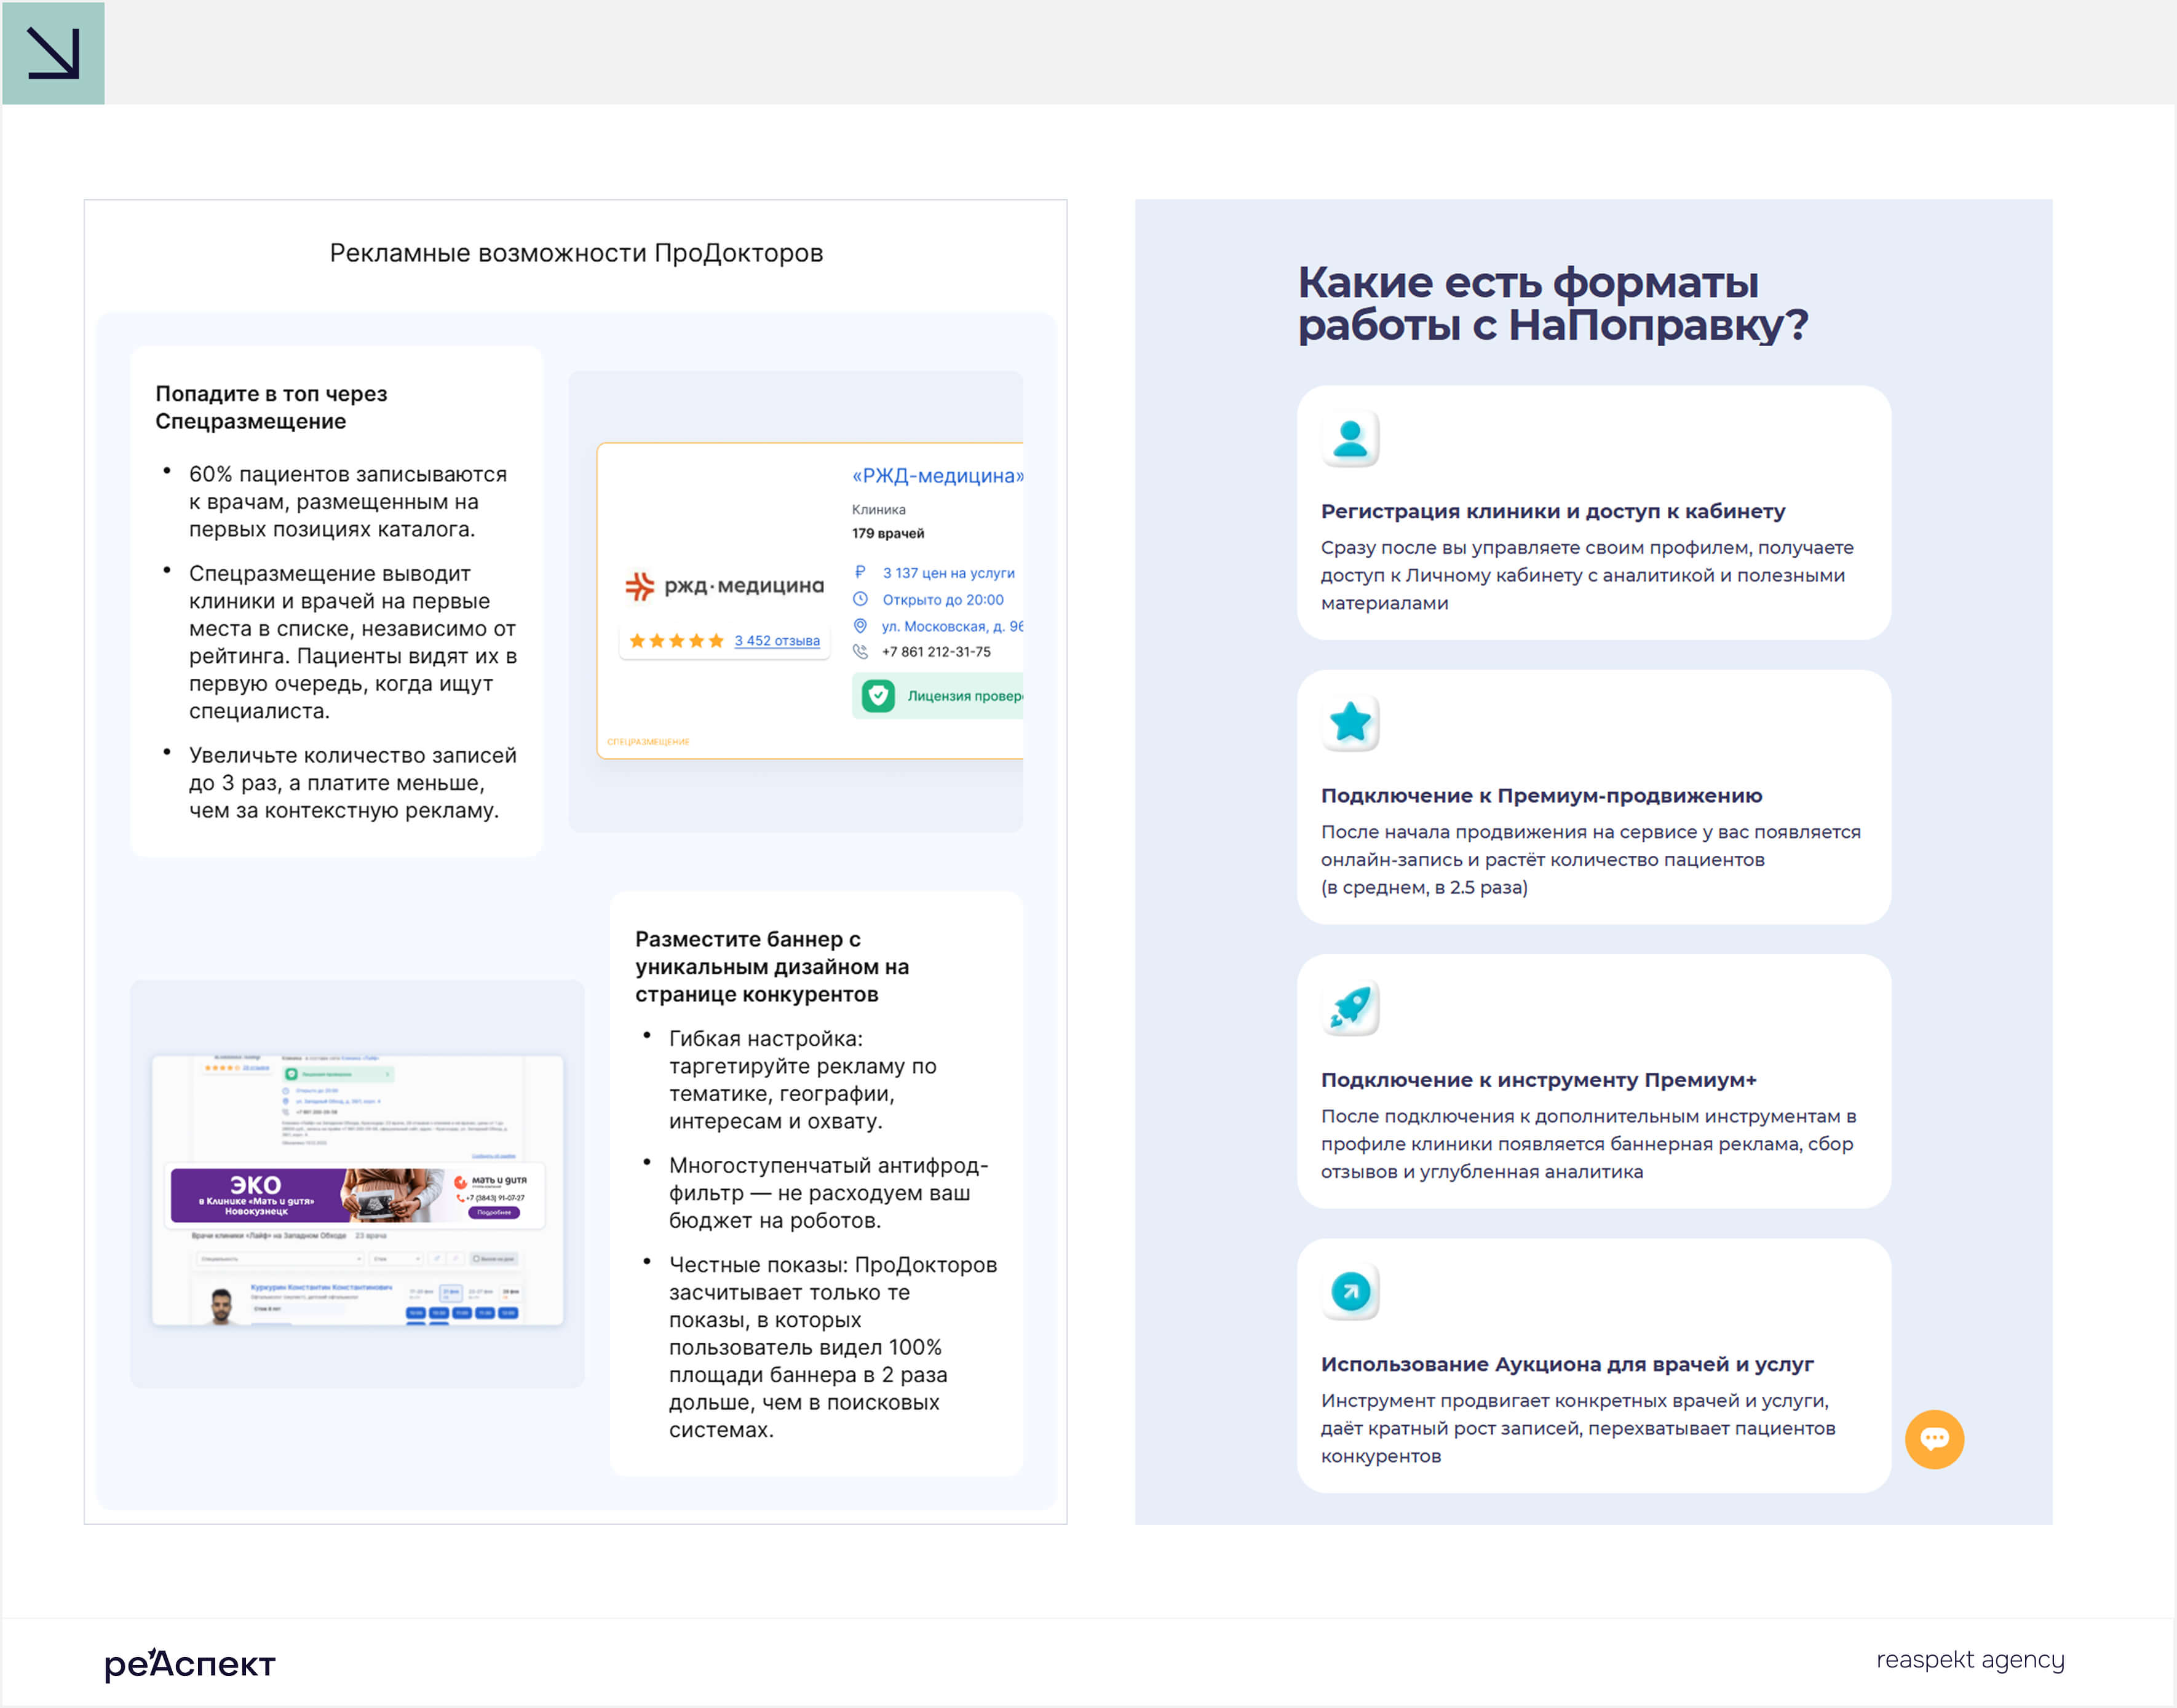Image resolution: width=2177 pixels, height=1708 pixels.
Task: Click the star icon for Премиум-продвижение
Action: 1350,723
